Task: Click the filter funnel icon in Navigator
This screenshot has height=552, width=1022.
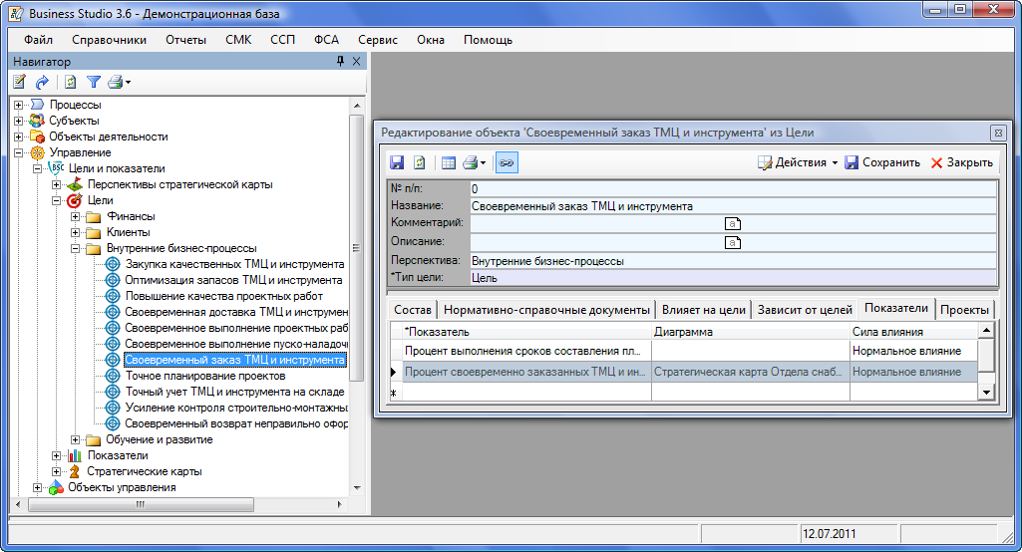Action: pos(93,82)
